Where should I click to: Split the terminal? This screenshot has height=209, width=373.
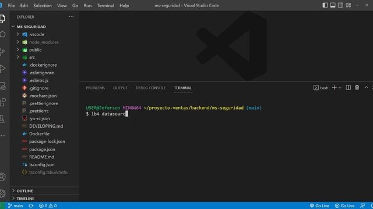click(x=349, y=88)
